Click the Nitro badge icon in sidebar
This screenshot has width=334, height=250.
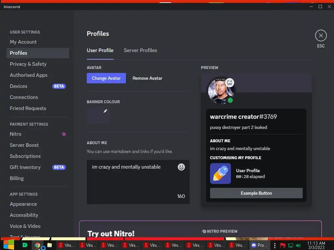tap(64, 134)
